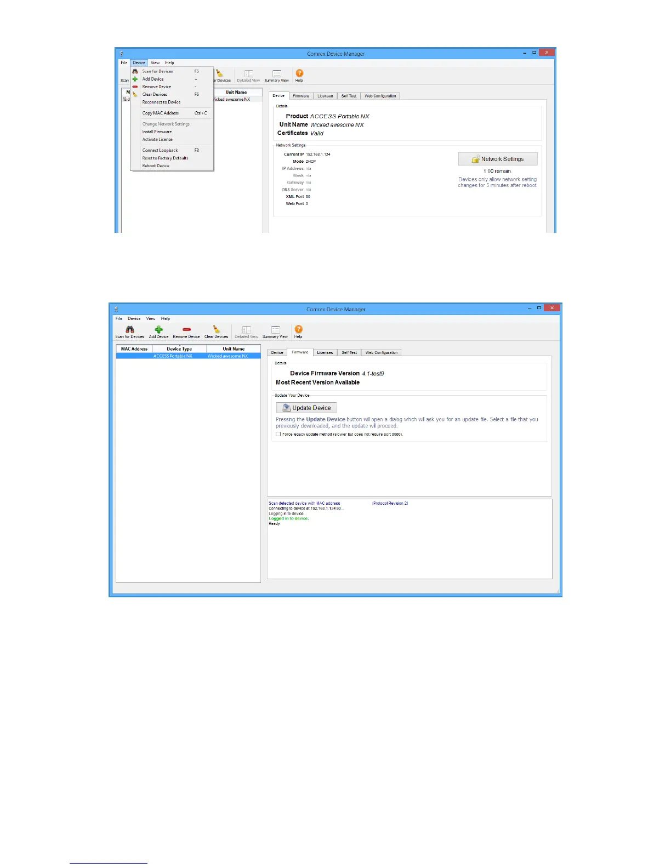Viewport: 671px width, 868px height.
Task: Switch to Firmware tab in upper window
Action: [x=301, y=96]
